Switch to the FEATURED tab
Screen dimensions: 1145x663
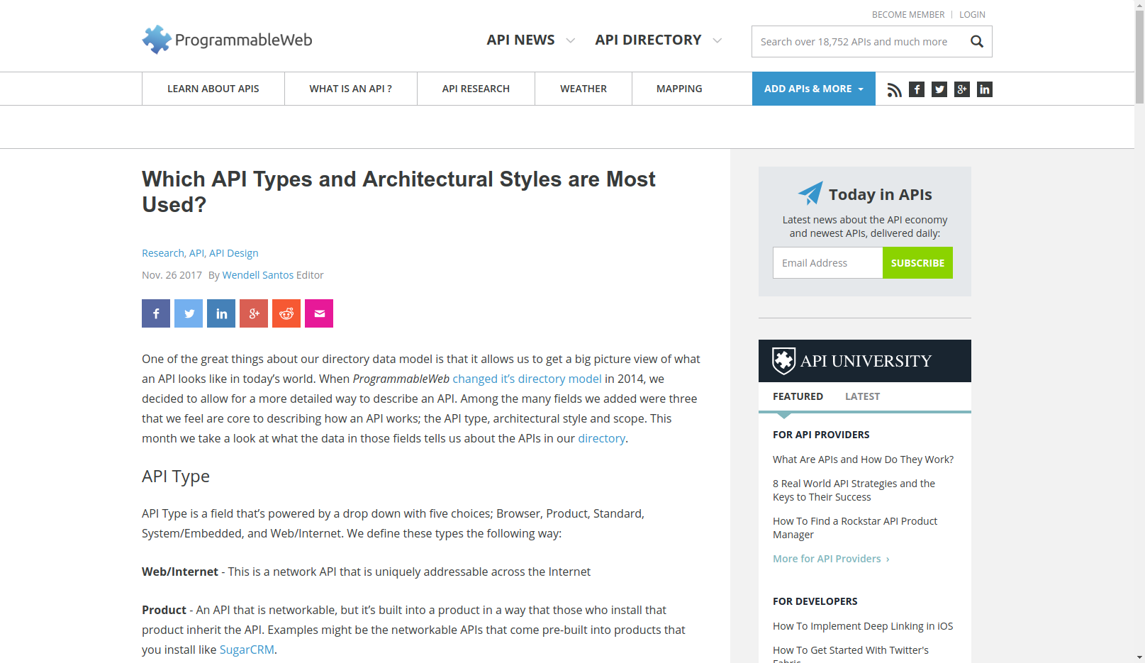(x=798, y=396)
